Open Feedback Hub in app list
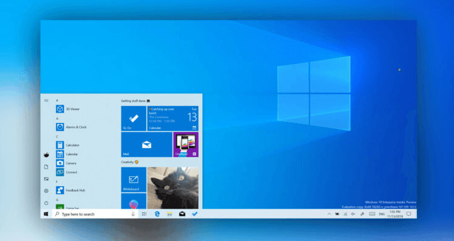Image resolution: width=454 pixels, height=241 pixels. [70, 190]
